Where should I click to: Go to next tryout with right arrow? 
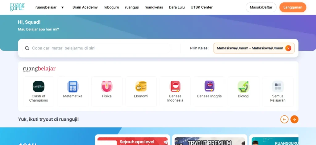click(294, 119)
